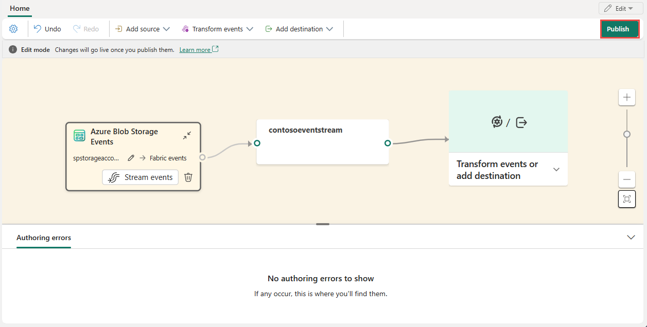Click the Undo button

pos(47,29)
